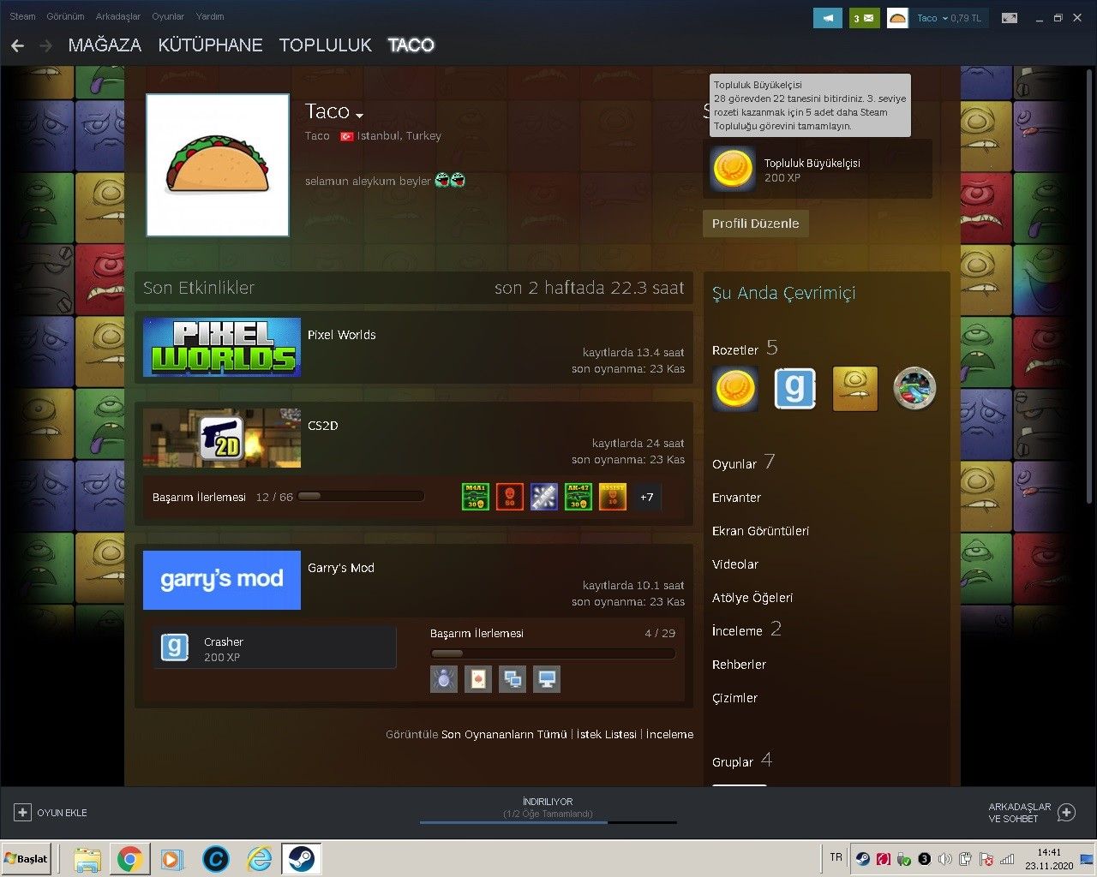The image size is (1097, 877).
Task: Open the round porthole badge under Rozetler
Action: click(x=914, y=389)
